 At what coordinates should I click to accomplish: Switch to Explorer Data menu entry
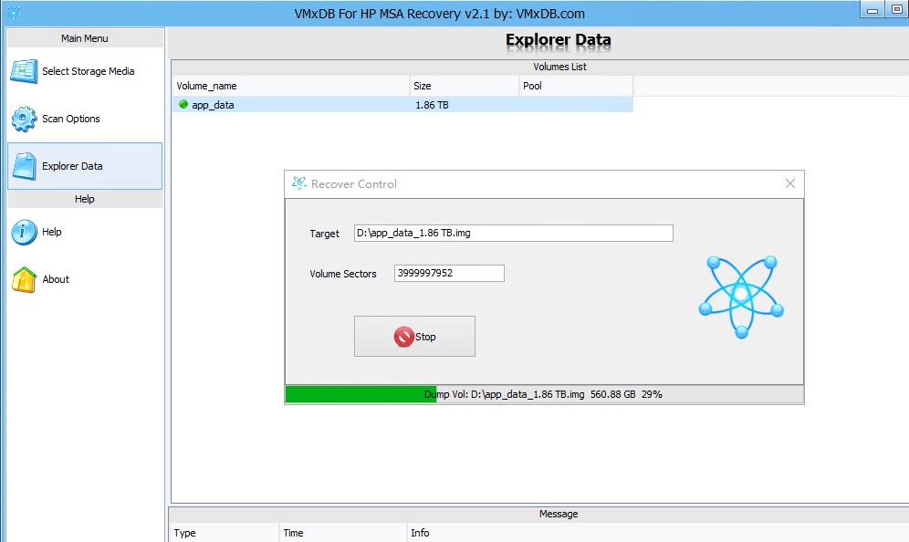tap(85, 166)
